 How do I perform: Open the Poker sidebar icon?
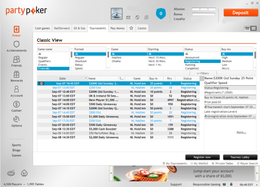coord(17,29)
